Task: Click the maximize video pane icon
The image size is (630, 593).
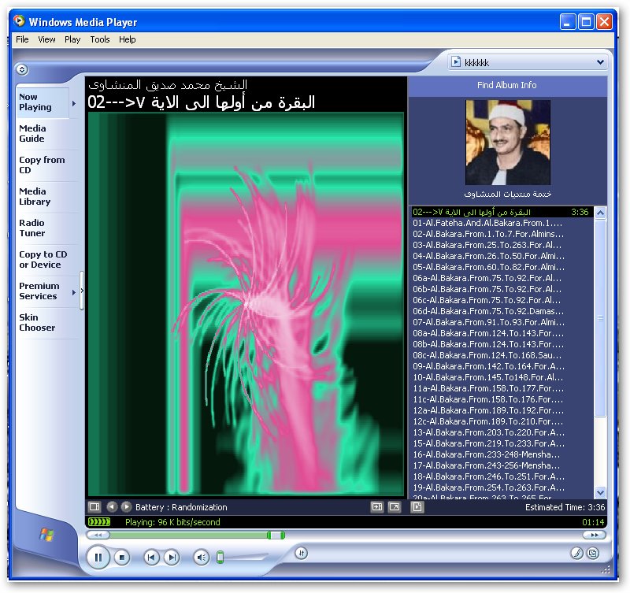Action: [377, 507]
